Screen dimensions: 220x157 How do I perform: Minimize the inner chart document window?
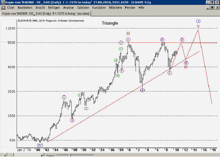(208, 7)
